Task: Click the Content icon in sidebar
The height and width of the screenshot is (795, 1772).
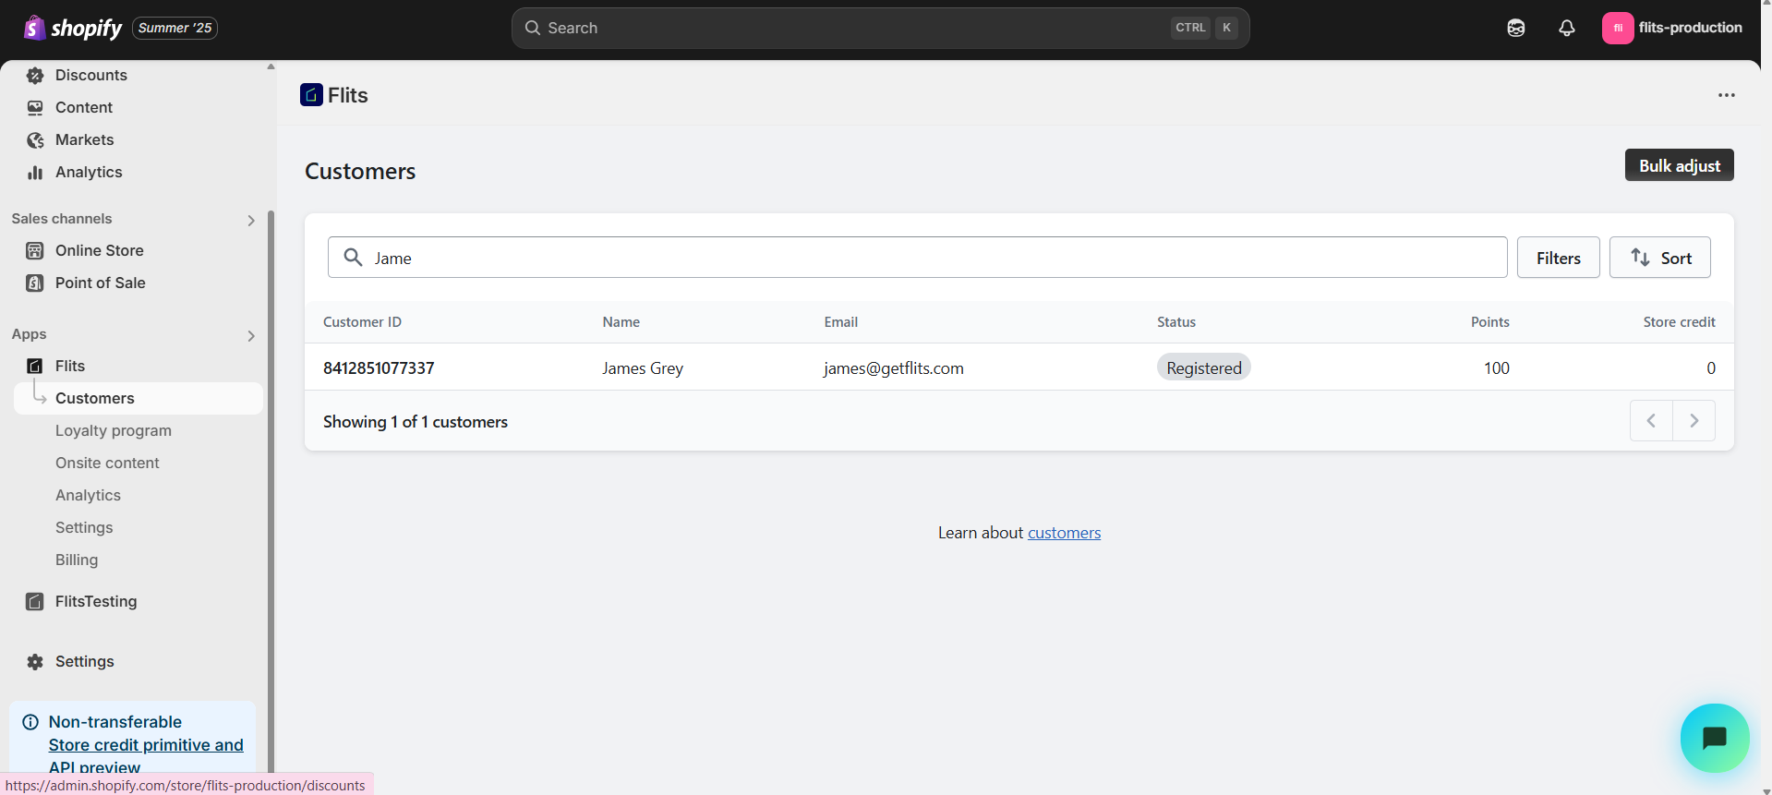Action: (35, 107)
